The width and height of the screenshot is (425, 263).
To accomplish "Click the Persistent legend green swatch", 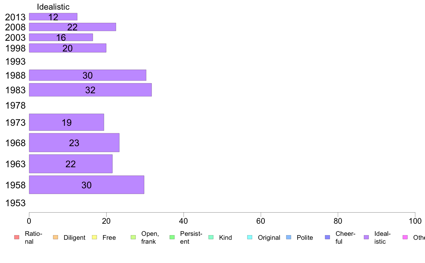I will 172,237.
